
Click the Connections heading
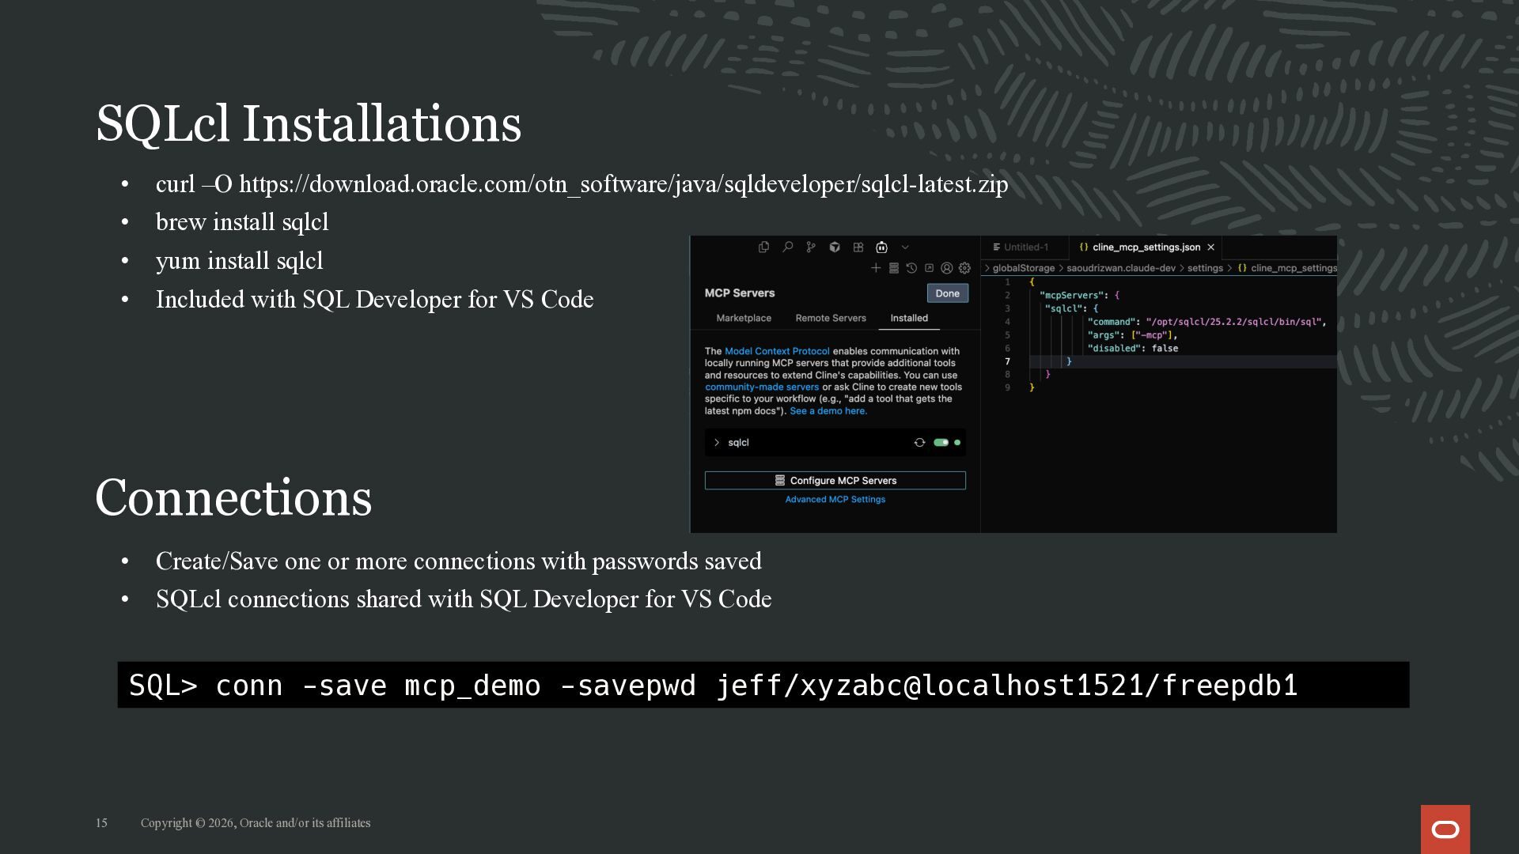[x=233, y=498]
